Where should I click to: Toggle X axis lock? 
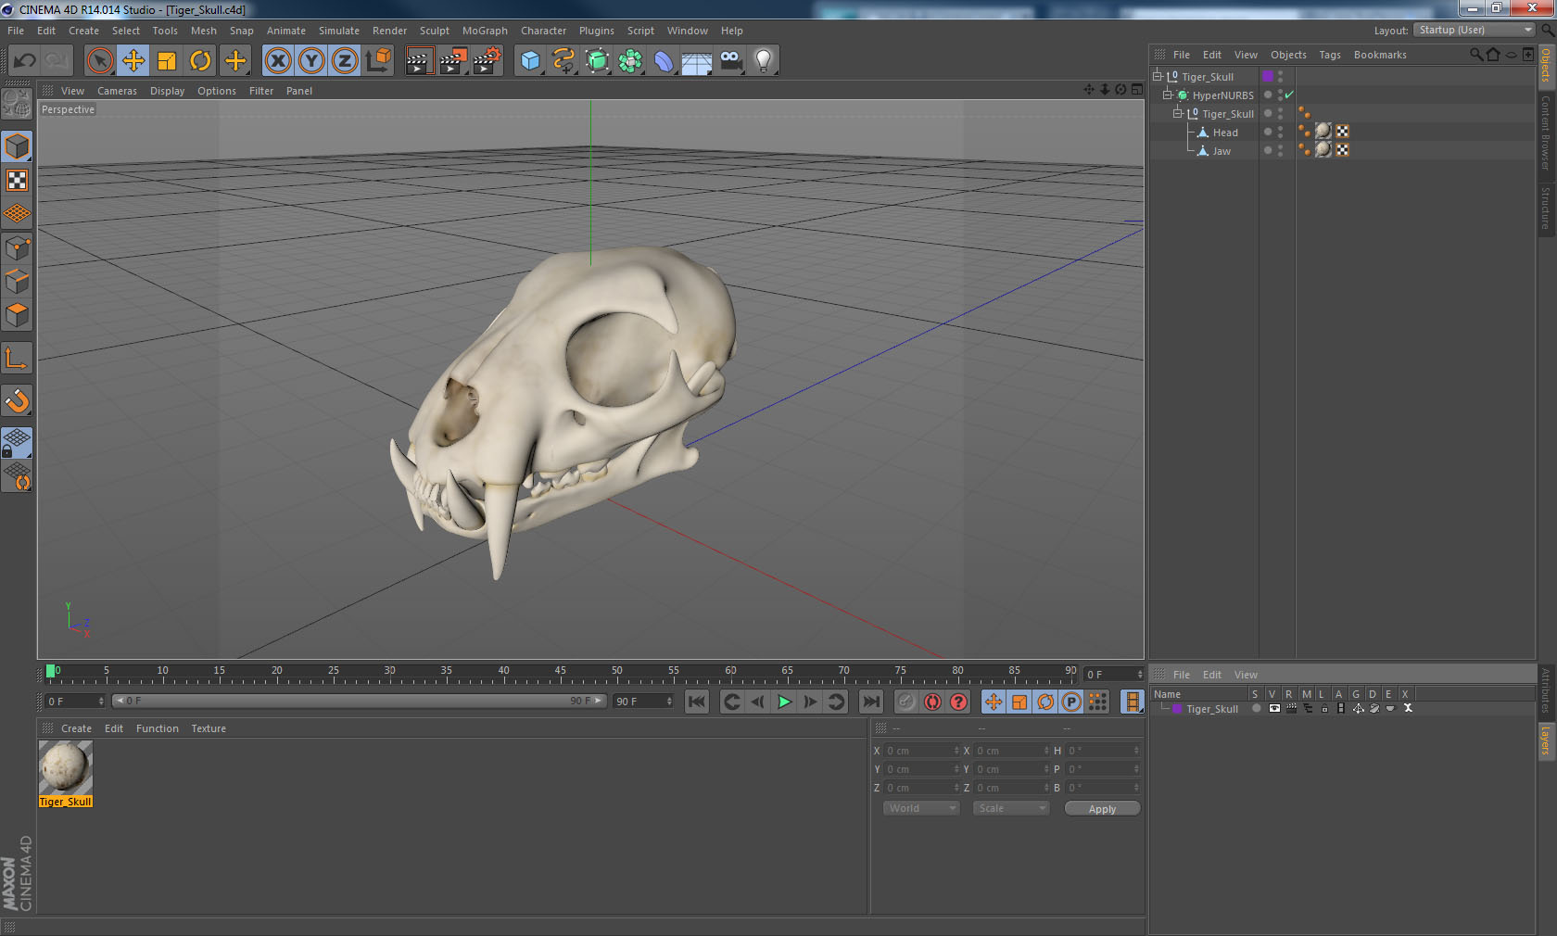(278, 61)
